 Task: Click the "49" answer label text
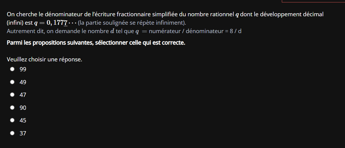point(23,82)
